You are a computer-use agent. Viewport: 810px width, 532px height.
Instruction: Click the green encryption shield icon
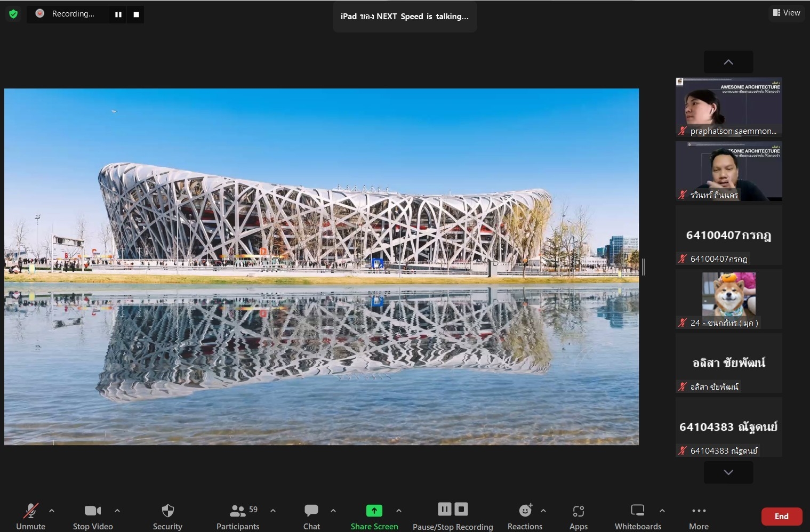[x=13, y=14]
